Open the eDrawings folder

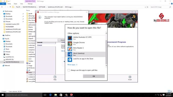31,16
